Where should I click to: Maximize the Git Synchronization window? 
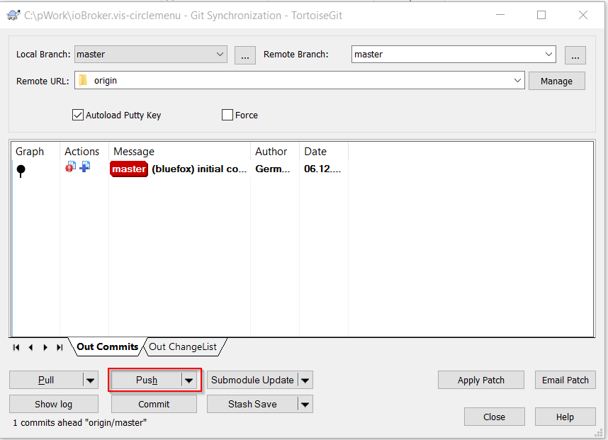(x=541, y=15)
